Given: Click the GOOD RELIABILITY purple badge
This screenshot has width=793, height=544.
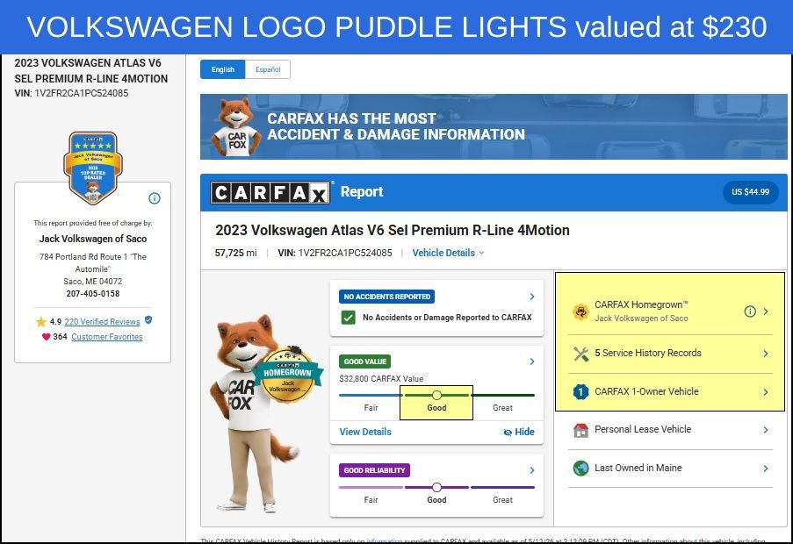Looking at the screenshot, I should click(x=374, y=470).
